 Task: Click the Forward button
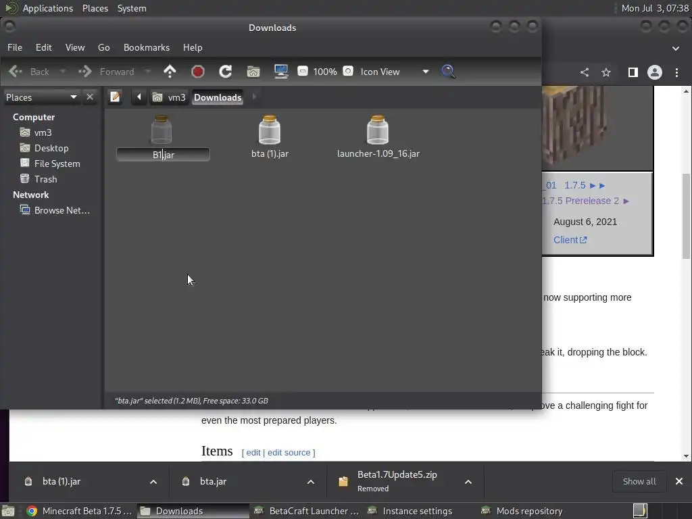tap(107, 72)
